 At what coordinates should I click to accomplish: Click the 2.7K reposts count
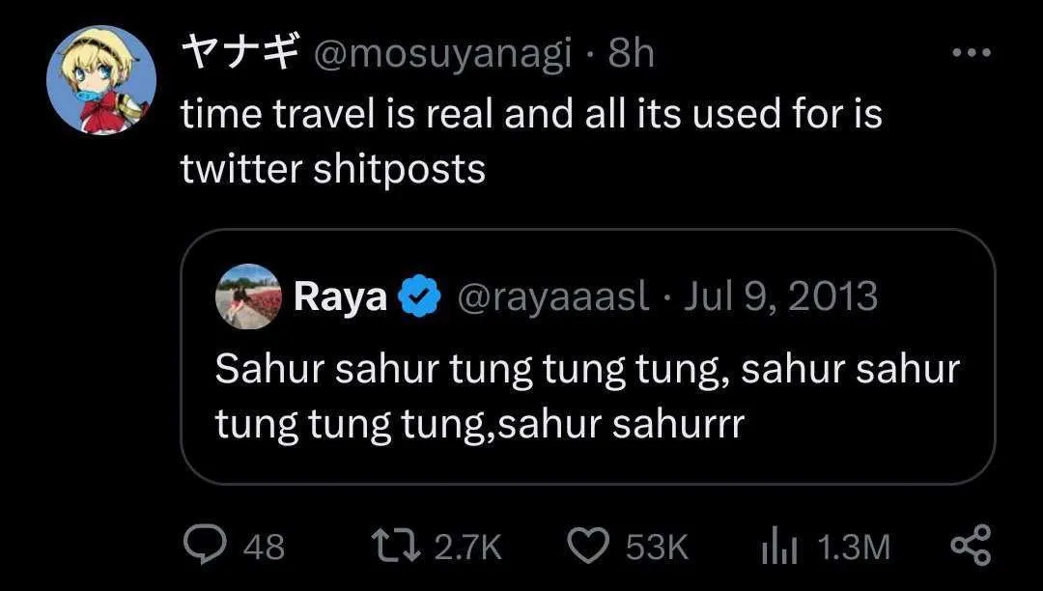(x=468, y=548)
